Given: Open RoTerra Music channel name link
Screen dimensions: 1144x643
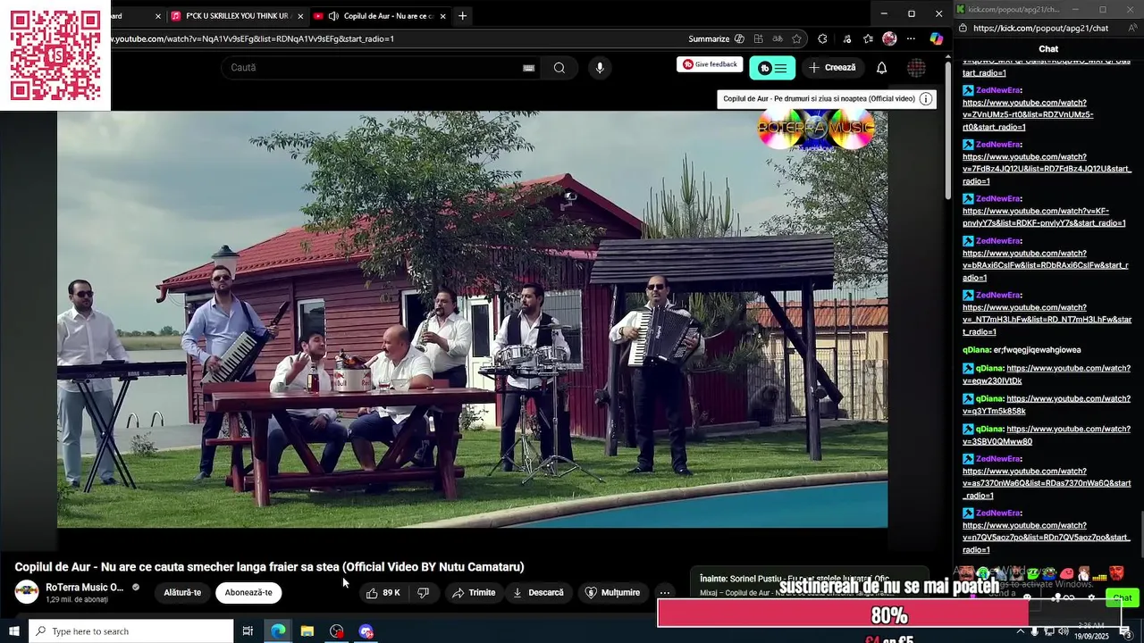Looking at the screenshot, I should click(x=85, y=588).
